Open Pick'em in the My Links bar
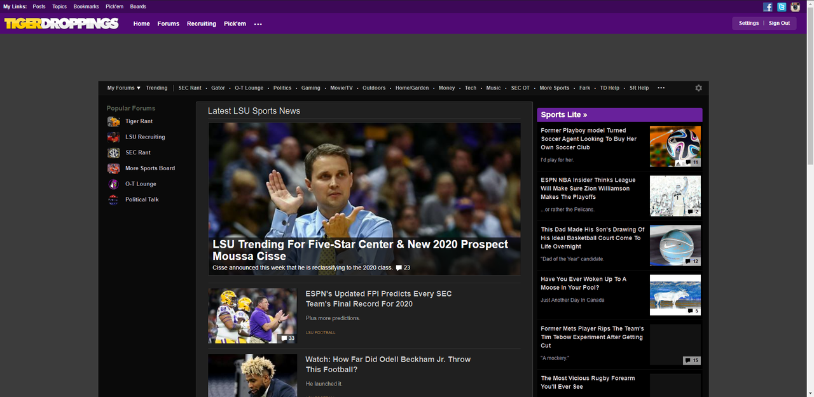 point(114,7)
